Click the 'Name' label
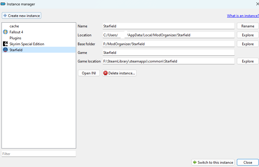Image resolution: width=259 pixels, height=167 pixels. pos(82,26)
